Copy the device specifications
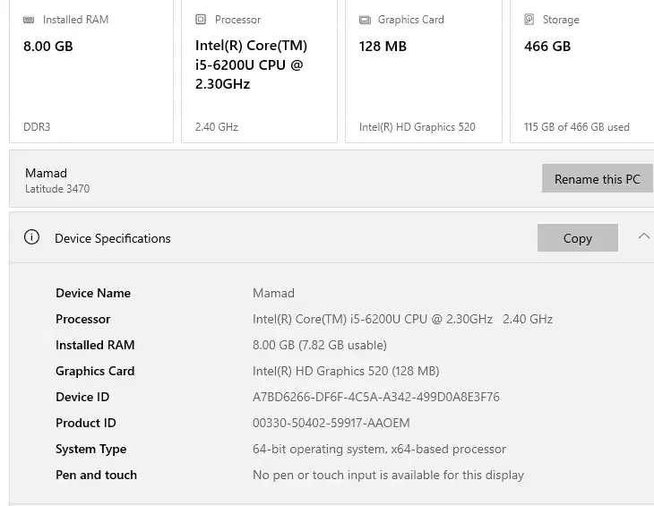 pos(577,238)
